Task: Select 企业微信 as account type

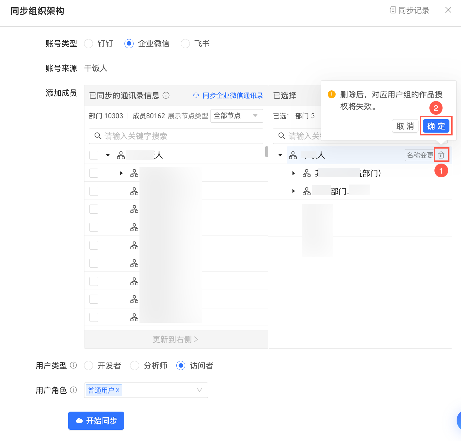Action: pyautogui.click(x=129, y=43)
